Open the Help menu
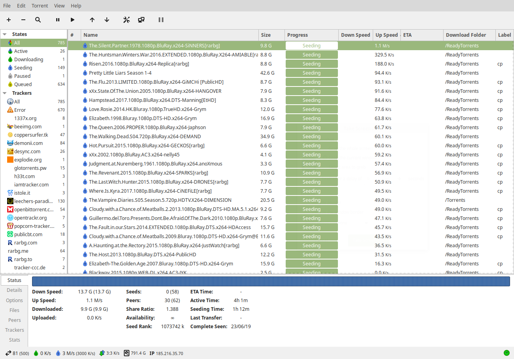This screenshot has height=359, width=514. [x=76, y=6]
